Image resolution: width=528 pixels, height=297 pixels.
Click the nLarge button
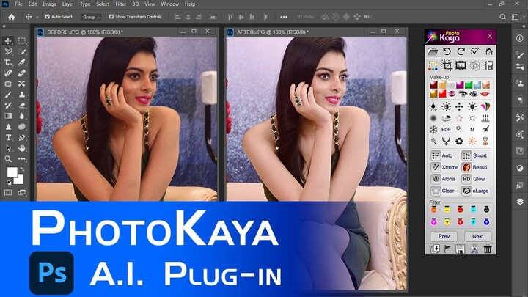475,191
